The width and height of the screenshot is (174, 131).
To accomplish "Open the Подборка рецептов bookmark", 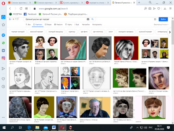I will tap(76, 14).
